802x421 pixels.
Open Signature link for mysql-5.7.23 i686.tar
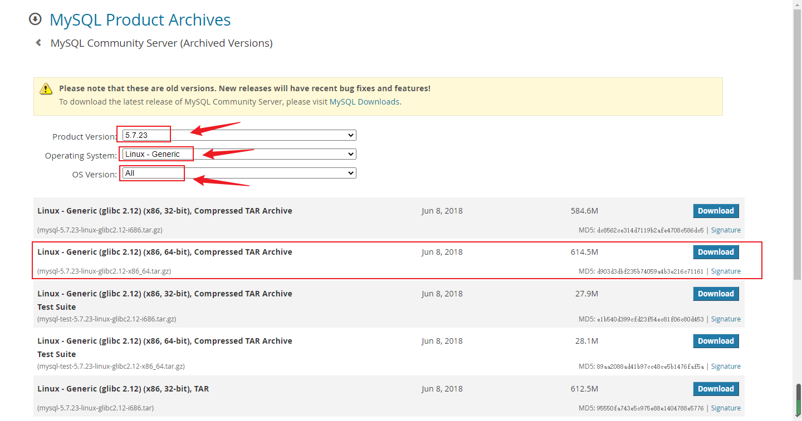click(726, 408)
